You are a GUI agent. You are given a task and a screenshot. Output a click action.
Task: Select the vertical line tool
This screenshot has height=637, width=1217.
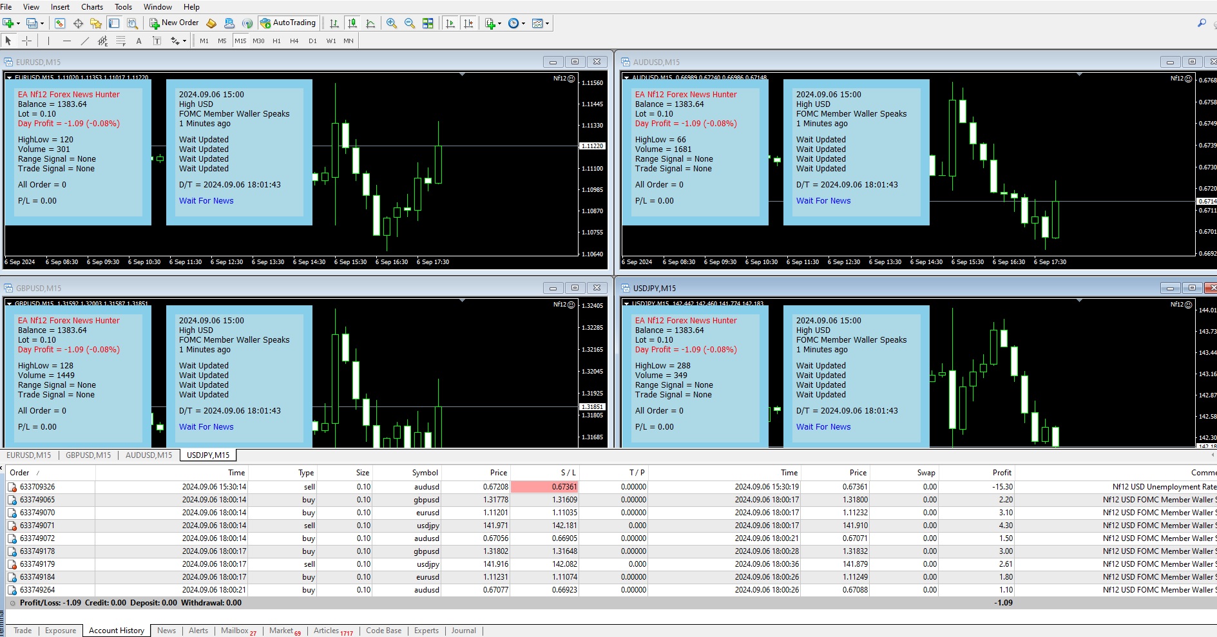(x=48, y=41)
